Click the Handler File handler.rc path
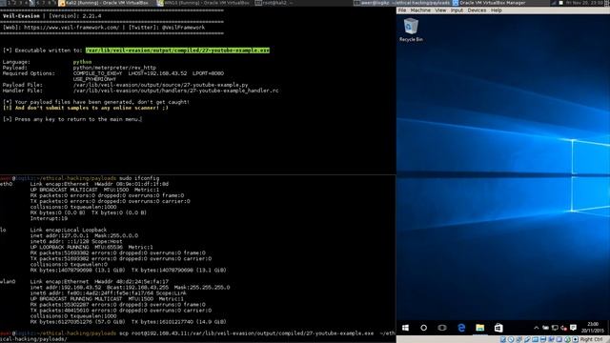 click(175, 91)
